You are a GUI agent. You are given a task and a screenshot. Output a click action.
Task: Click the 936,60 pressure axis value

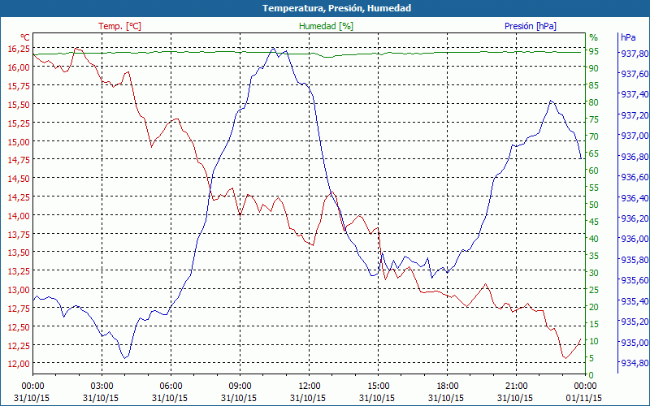[635, 177]
